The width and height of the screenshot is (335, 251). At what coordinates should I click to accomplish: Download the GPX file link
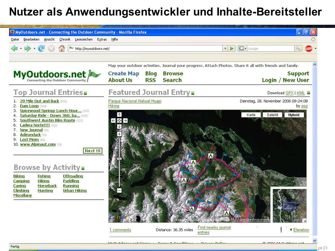[x=290, y=93]
